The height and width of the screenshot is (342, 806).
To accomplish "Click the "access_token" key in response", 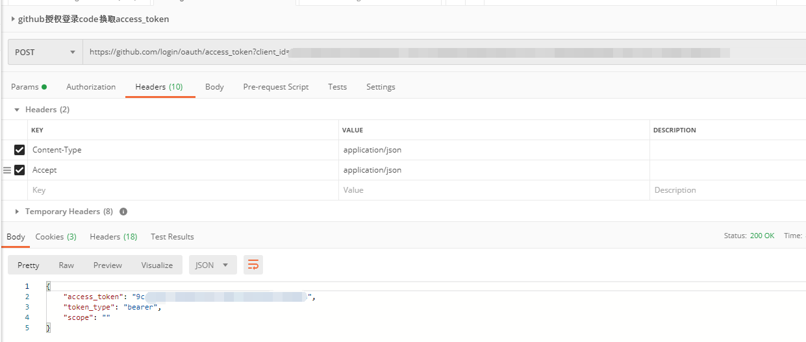I will tap(95, 297).
